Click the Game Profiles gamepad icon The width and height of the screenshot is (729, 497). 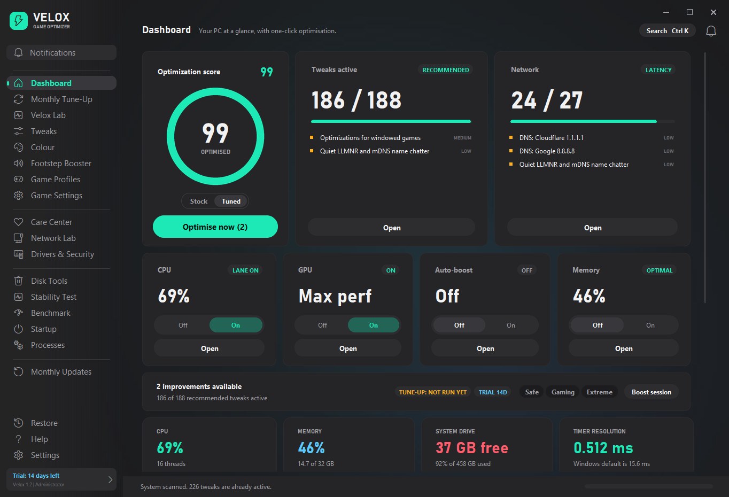pyautogui.click(x=18, y=180)
